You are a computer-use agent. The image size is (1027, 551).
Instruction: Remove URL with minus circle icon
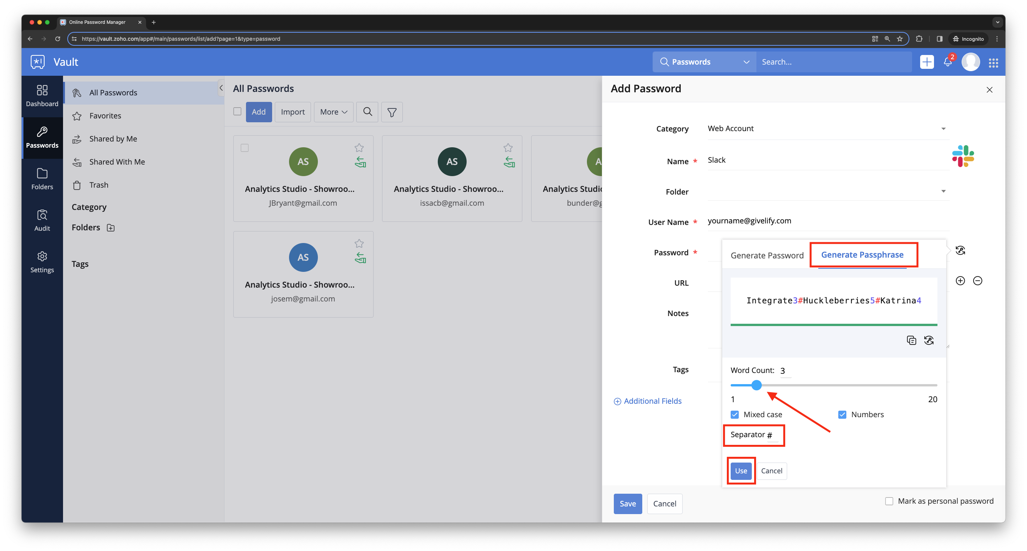977,281
